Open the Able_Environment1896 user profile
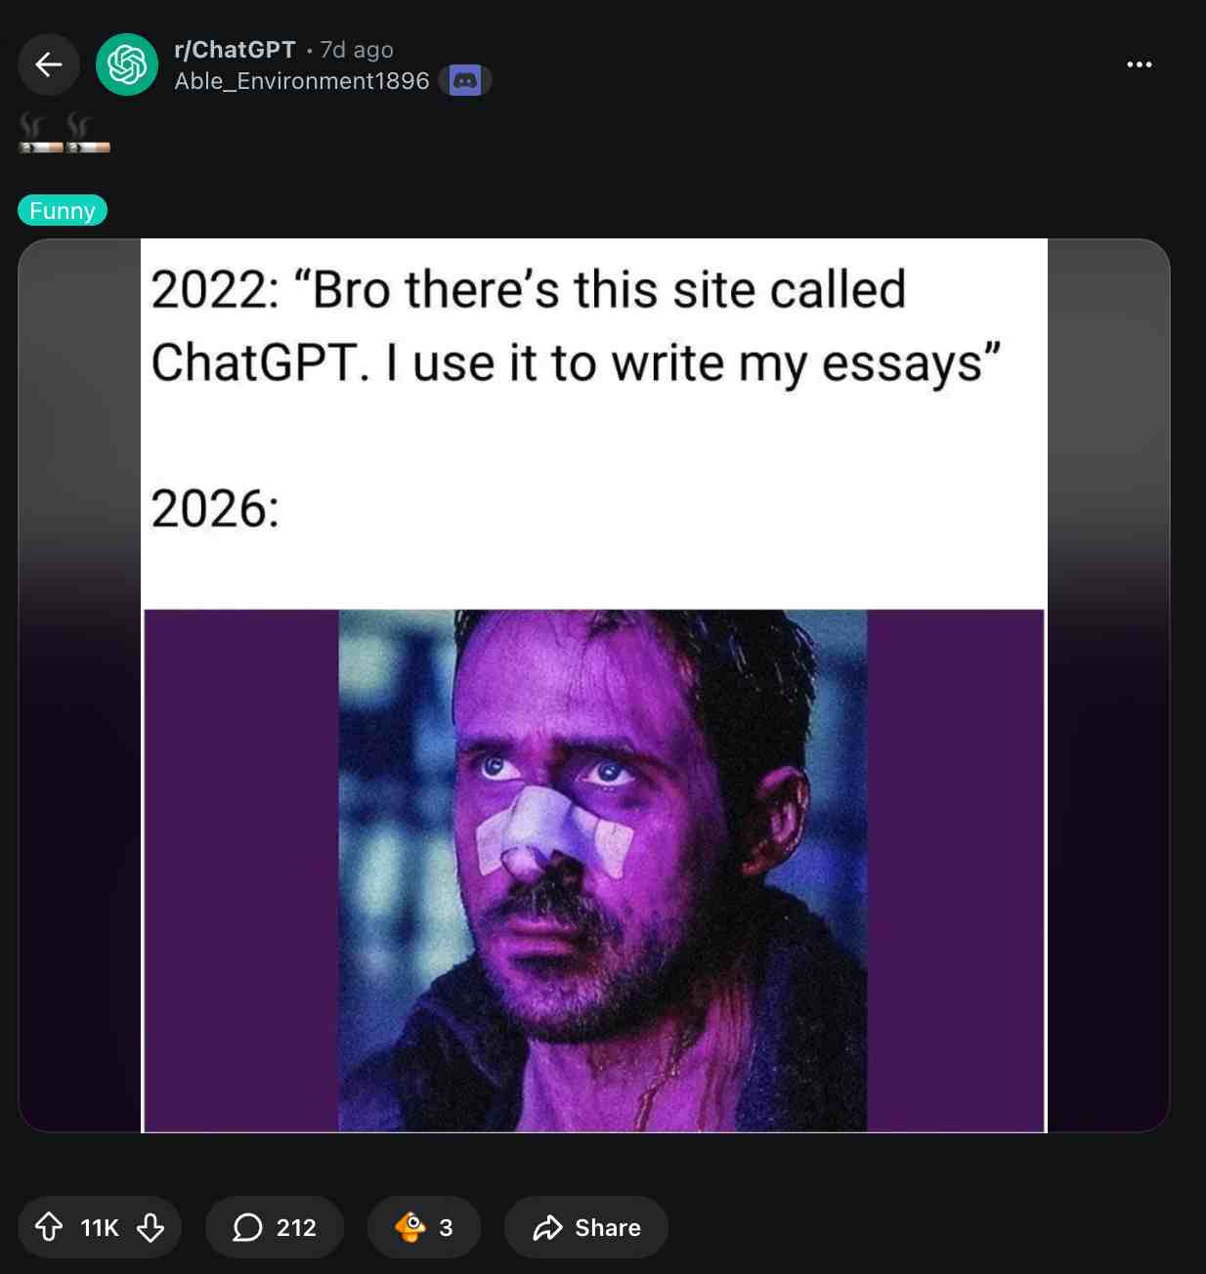 click(x=302, y=81)
